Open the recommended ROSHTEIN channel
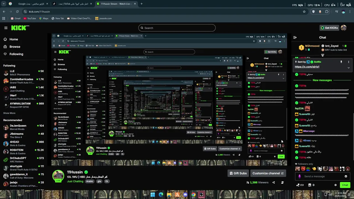354x199 pixels. tap(24, 152)
